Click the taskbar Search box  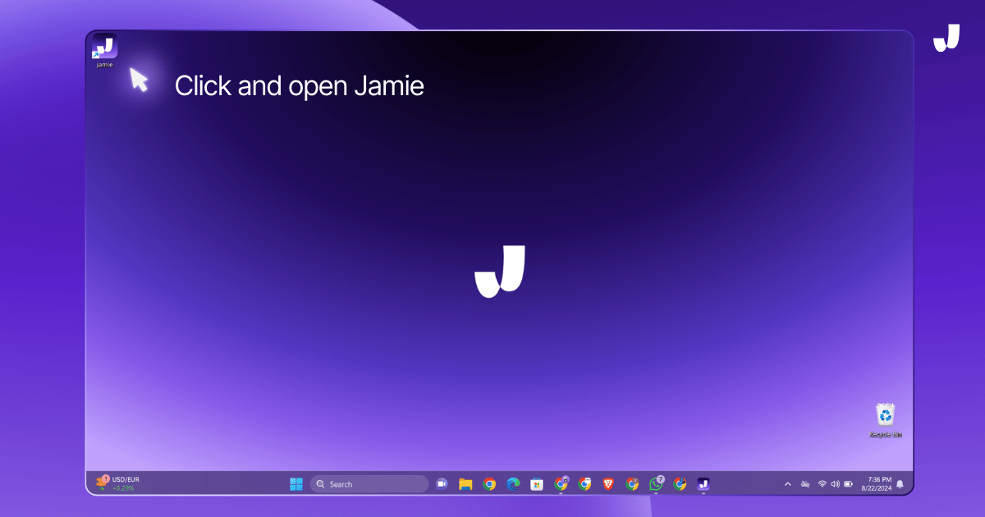pos(369,484)
